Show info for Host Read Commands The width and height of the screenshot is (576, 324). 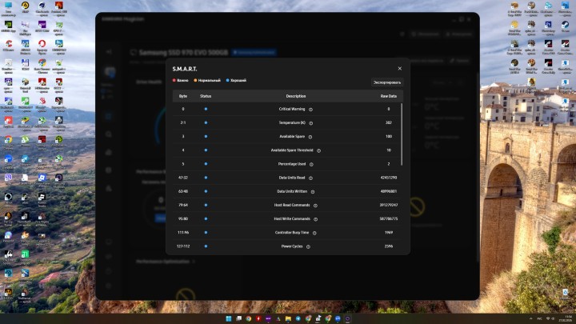tap(315, 206)
